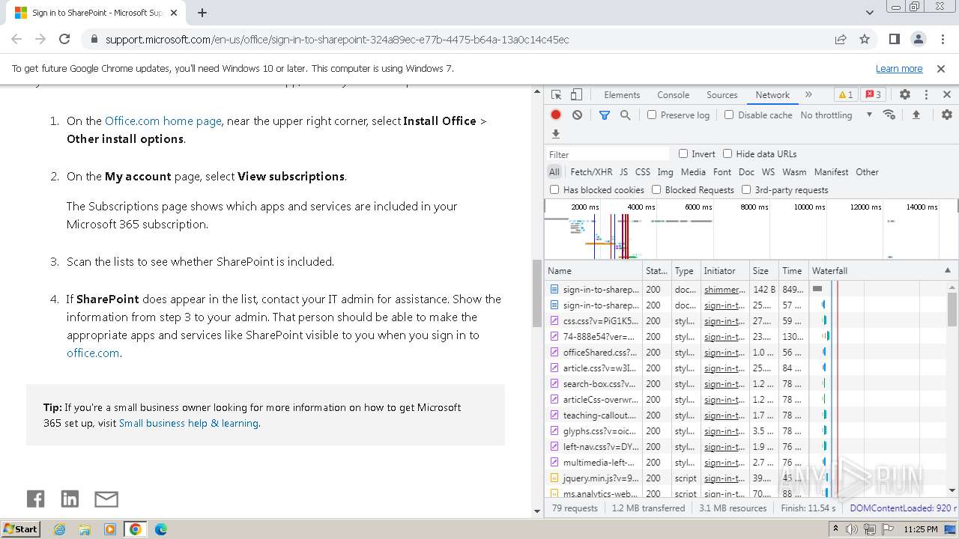Viewport: 959px width, 539px height.
Task: Select the Network tab
Action: [x=772, y=95]
